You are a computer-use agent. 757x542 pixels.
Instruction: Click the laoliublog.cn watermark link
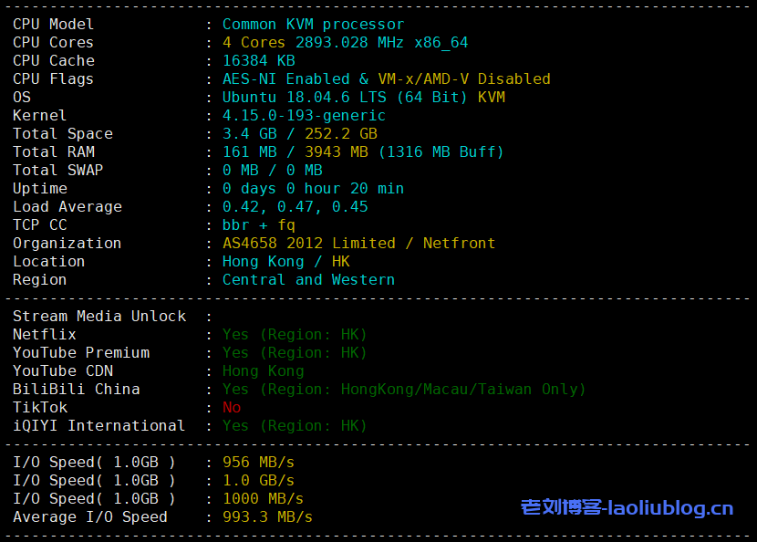pyautogui.click(x=627, y=507)
